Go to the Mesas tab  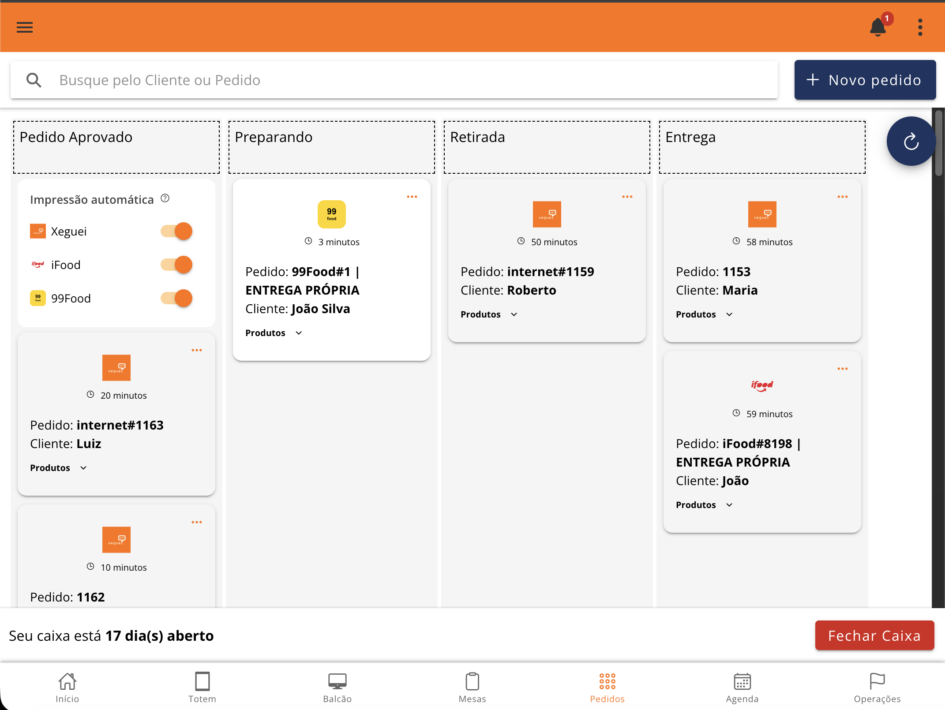coord(472,687)
